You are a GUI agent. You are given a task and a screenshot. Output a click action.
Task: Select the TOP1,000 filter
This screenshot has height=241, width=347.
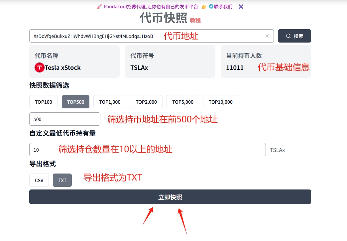click(x=110, y=102)
